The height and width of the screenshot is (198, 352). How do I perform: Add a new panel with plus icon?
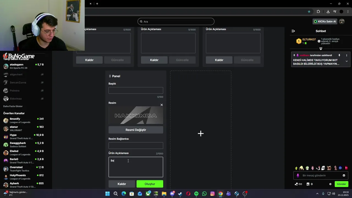pyautogui.click(x=201, y=133)
